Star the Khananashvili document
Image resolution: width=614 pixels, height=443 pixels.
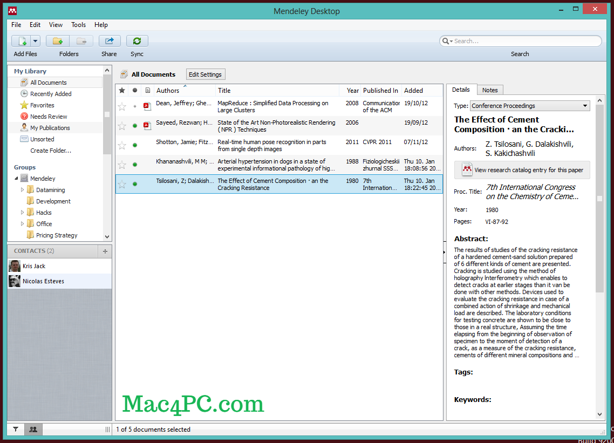tap(122, 165)
